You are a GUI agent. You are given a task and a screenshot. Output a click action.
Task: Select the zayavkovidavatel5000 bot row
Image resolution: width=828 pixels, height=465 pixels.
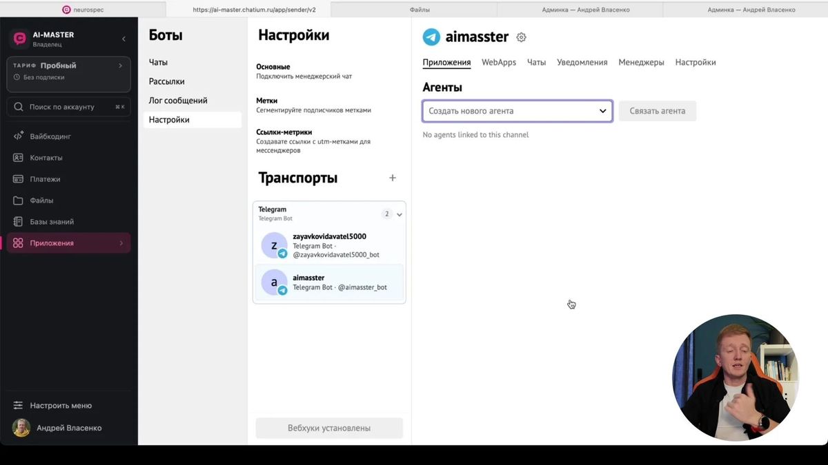point(329,245)
